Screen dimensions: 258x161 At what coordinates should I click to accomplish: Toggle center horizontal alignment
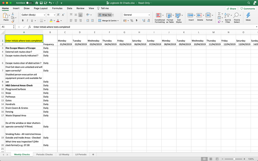pos(76,21)
